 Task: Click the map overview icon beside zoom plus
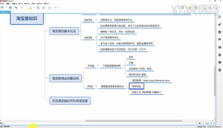point(214,123)
